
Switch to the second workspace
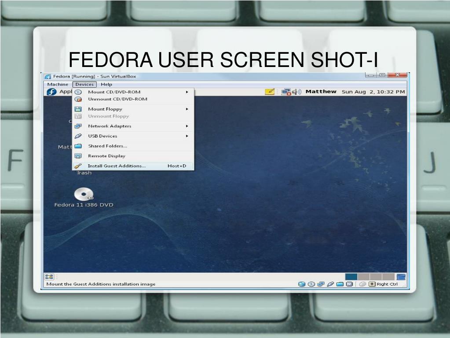point(363,276)
